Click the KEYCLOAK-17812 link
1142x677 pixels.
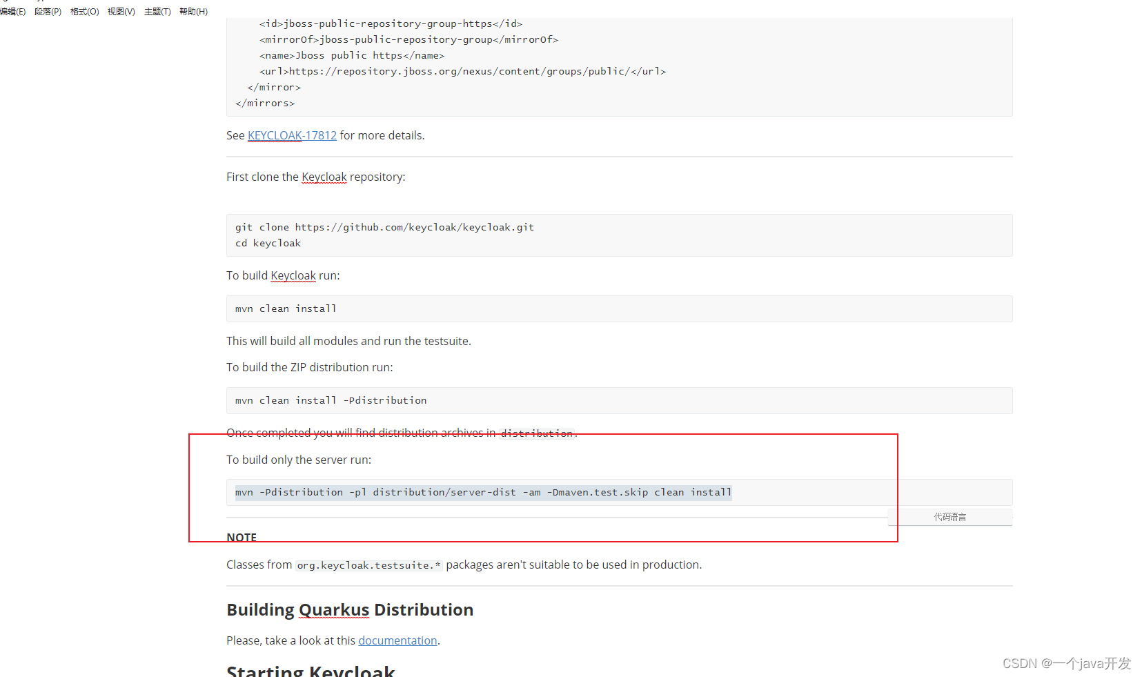[x=292, y=135]
